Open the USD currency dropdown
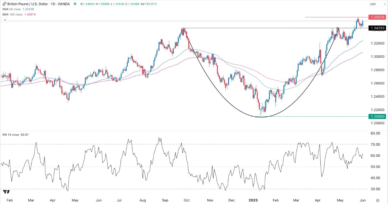 (376, 4)
